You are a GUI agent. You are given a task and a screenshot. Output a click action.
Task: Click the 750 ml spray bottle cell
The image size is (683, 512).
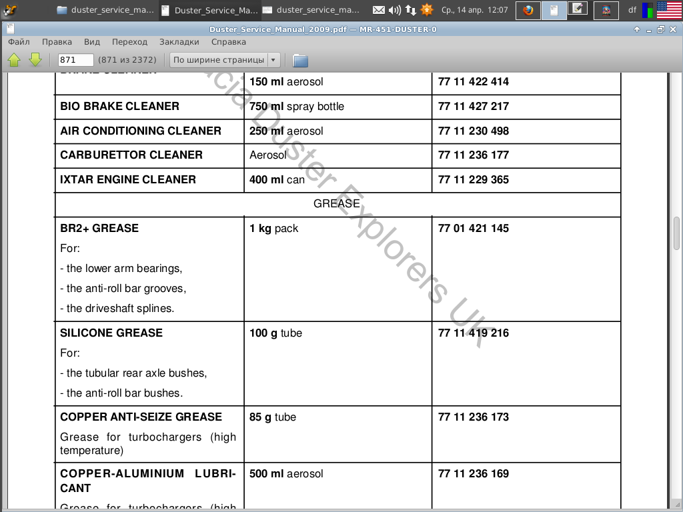(338, 107)
